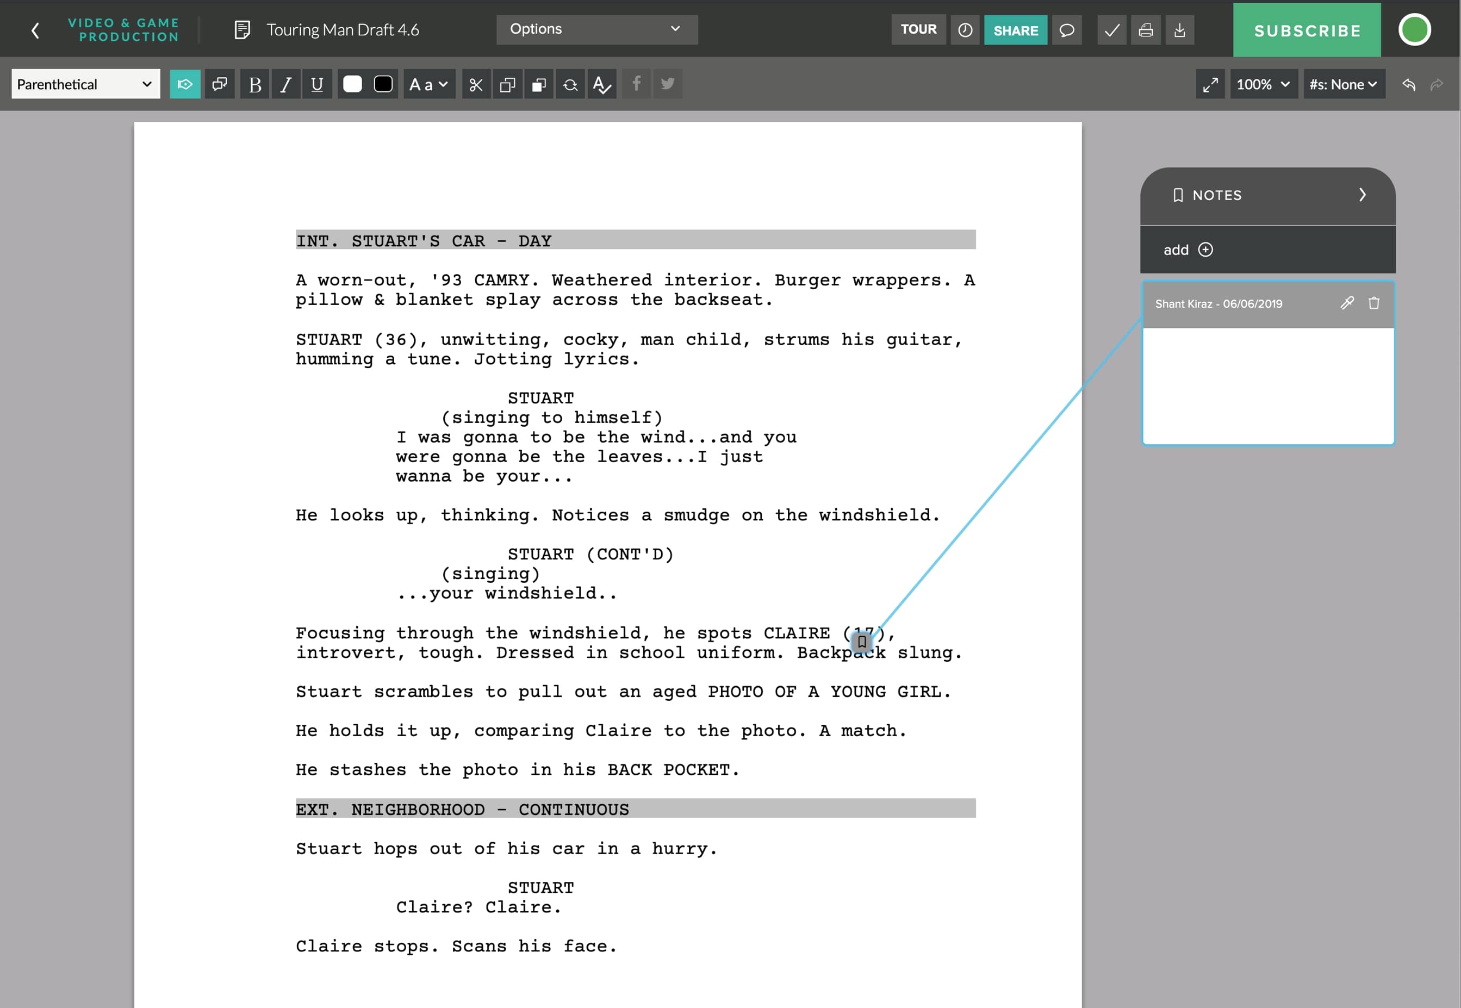Enable the scissors cut tool icon

tap(475, 83)
